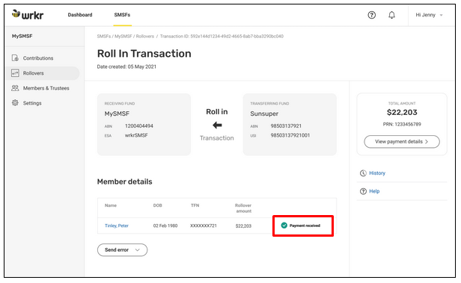This screenshot has height=283, width=461.
Task: Click the Contributions sidebar icon
Action: click(x=15, y=58)
